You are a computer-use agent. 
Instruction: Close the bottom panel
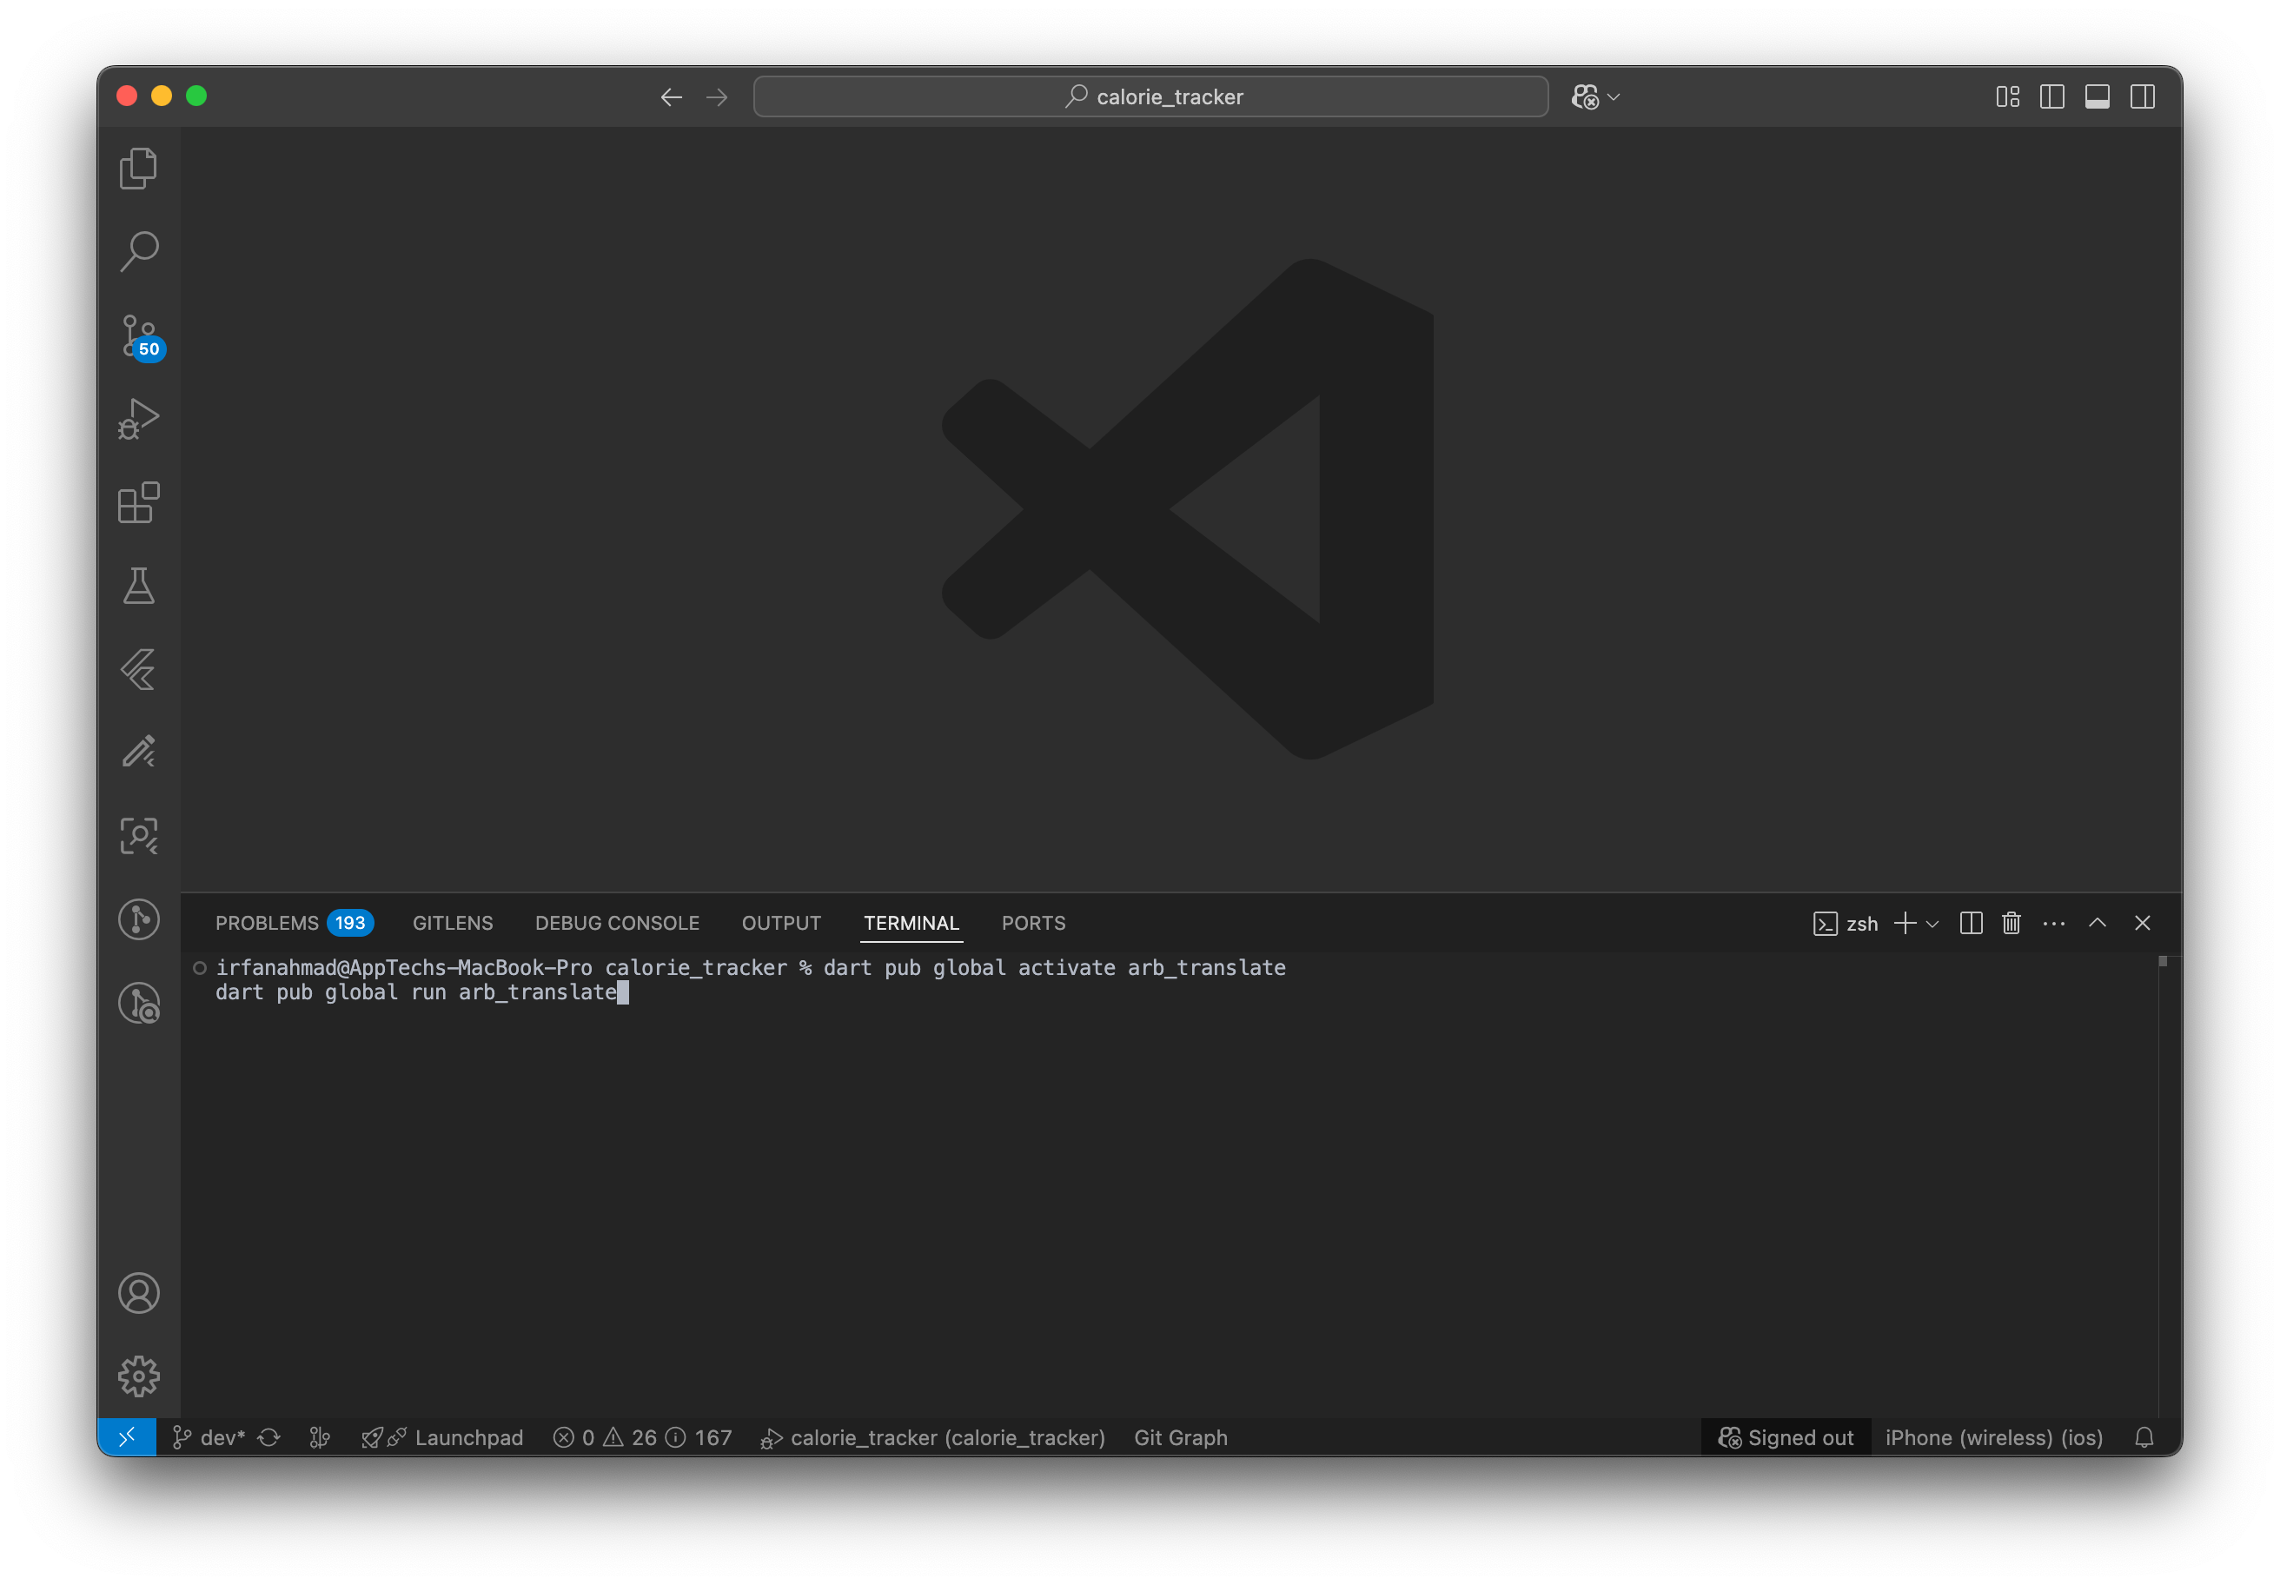coord(2143,924)
